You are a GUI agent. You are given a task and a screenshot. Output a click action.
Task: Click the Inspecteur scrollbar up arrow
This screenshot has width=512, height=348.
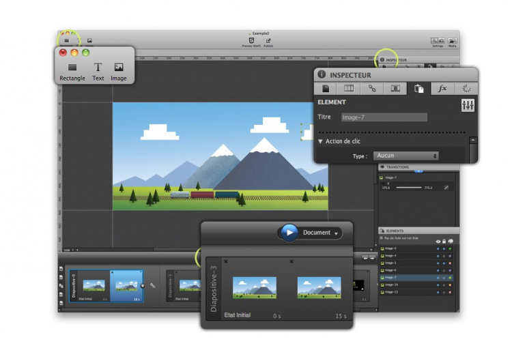pos(473,141)
